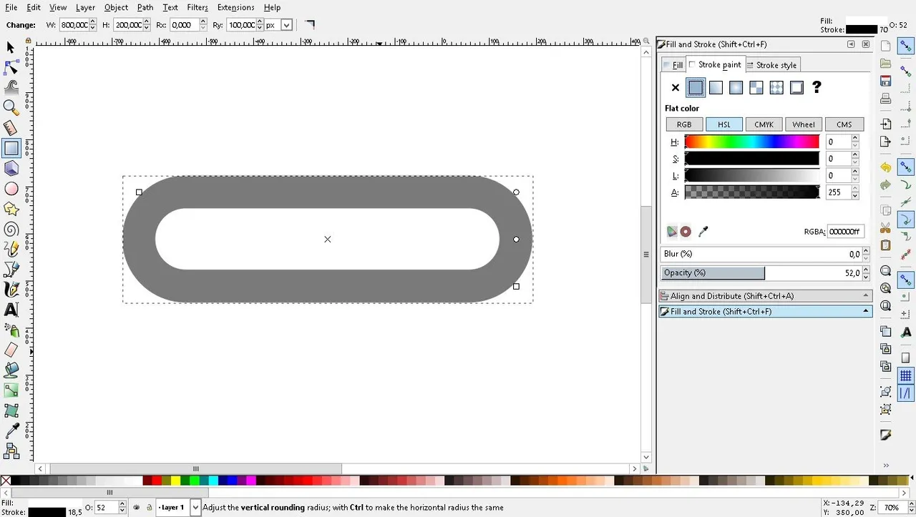Choose Flat color paint type
This screenshot has width=916, height=517.
(696, 88)
